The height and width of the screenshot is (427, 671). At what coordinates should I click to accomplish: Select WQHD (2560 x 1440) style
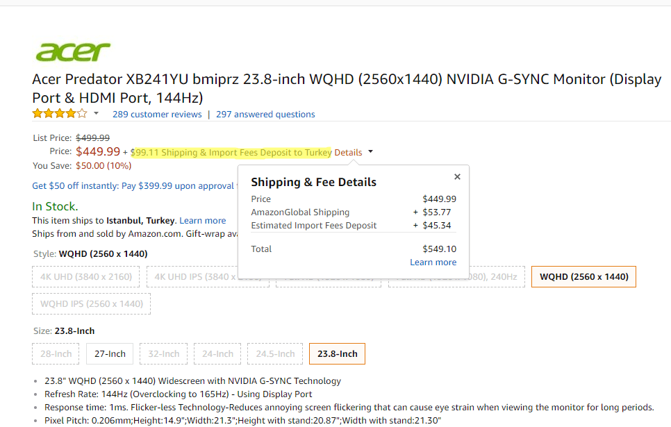[583, 277]
